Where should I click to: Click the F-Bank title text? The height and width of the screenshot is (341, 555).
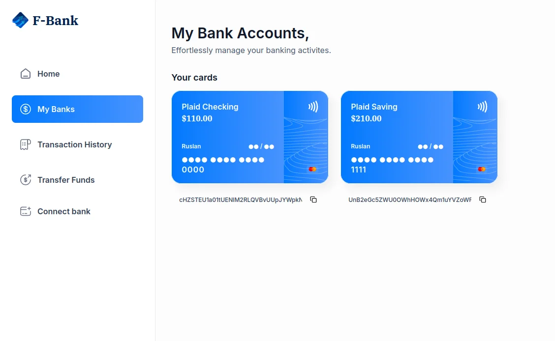click(55, 20)
